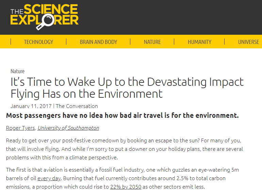Navigate to the Universe section
The image size is (262, 190).
click(x=248, y=42)
